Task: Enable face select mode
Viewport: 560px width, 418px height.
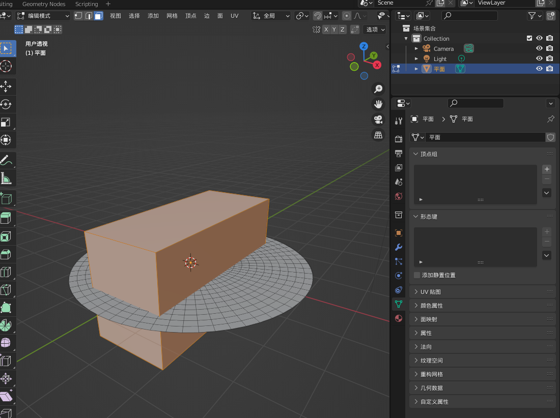Action: point(99,16)
